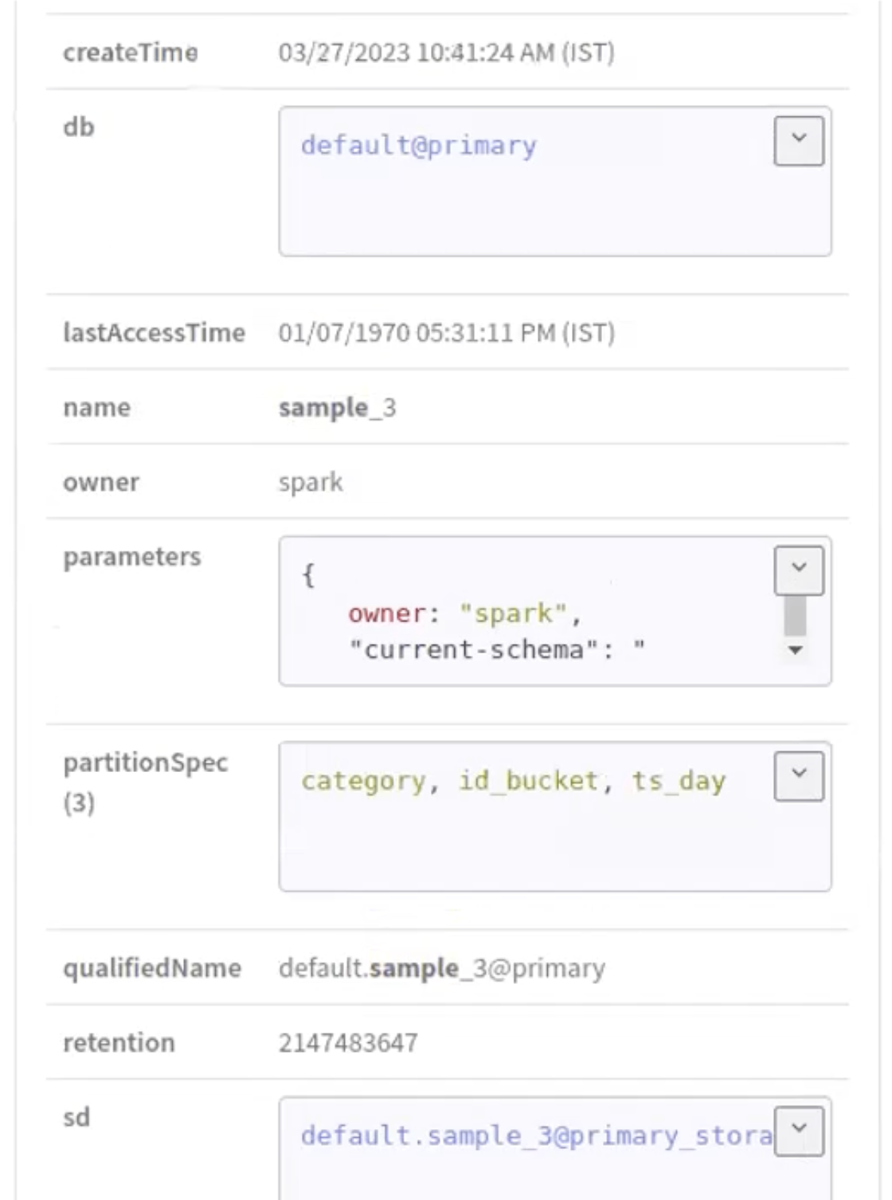Expand the partitionSpec box chevron
The width and height of the screenshot is (892, 1200).
[x=798, y=776]
